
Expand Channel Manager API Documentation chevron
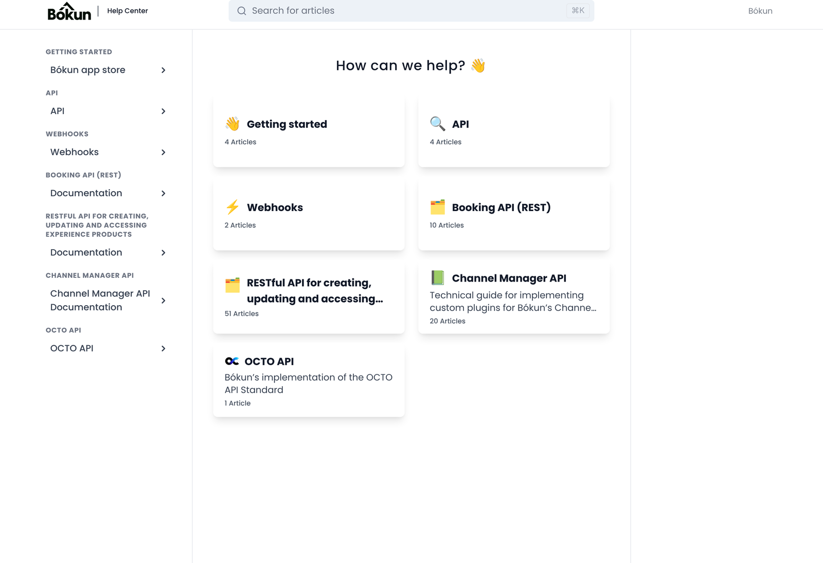click(164, 301)
